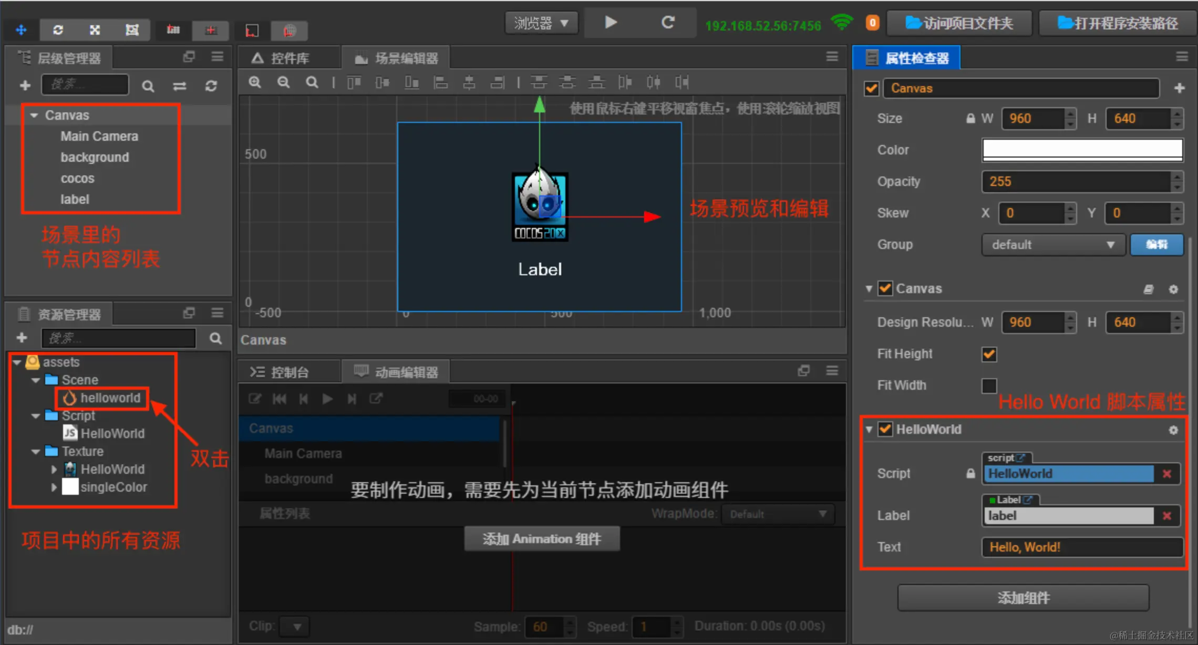Screen dimensions: 1198x645
Task: Select the Scale transform tool
Action: [95, 30]
